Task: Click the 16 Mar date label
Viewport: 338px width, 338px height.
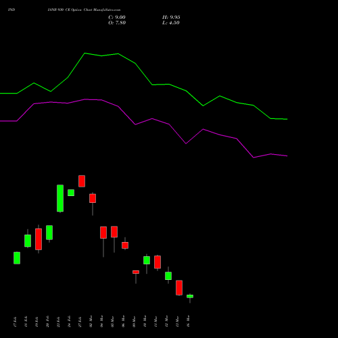Action: click(188, 321)
